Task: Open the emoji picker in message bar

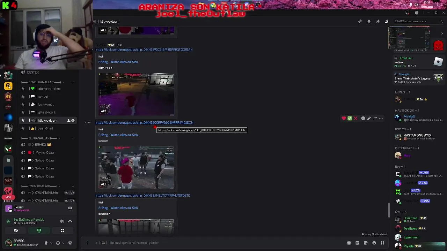Action: pyautogui.click(x=374, y=243)
